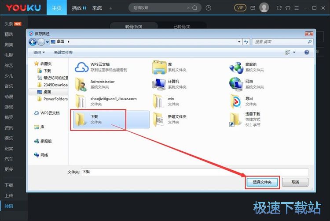
Task: Select 2345Downloads in navigation tree
Action: tap(53, 85)
